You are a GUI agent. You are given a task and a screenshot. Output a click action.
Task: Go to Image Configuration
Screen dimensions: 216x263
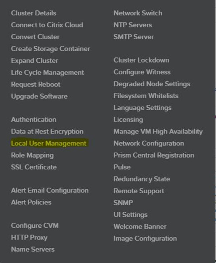(145, 238)
